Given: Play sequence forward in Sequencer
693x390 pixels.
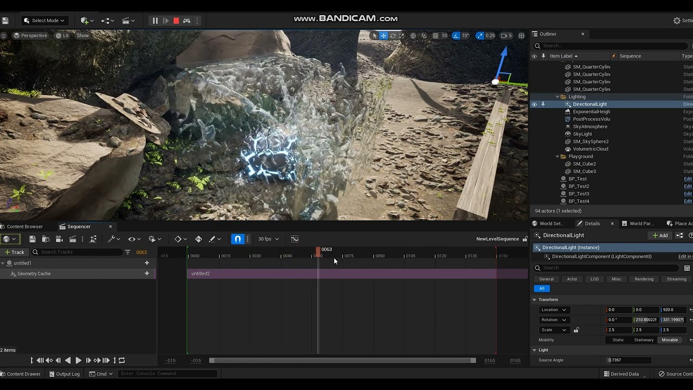Looking at the screenshot, I should click(x=78, y=360).
